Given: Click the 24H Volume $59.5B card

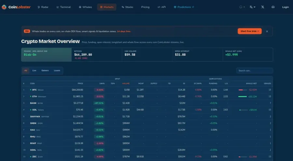Looking at the screenshot, I should (147, 55).
